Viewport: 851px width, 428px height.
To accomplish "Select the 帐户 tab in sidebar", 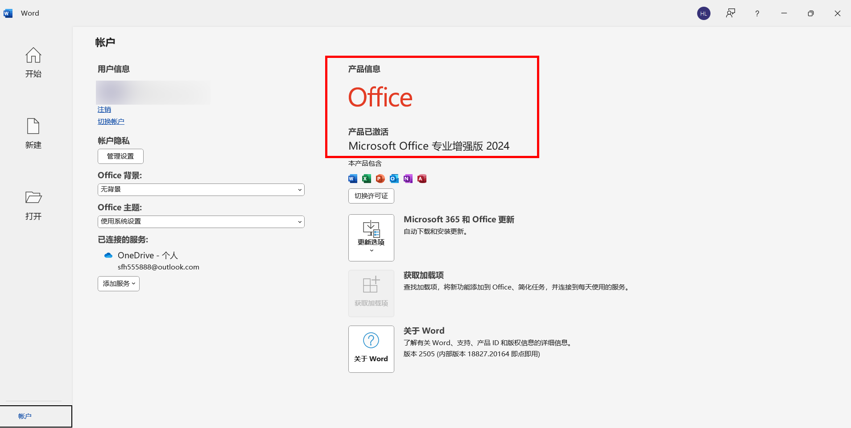I will [x=36, y=416].
